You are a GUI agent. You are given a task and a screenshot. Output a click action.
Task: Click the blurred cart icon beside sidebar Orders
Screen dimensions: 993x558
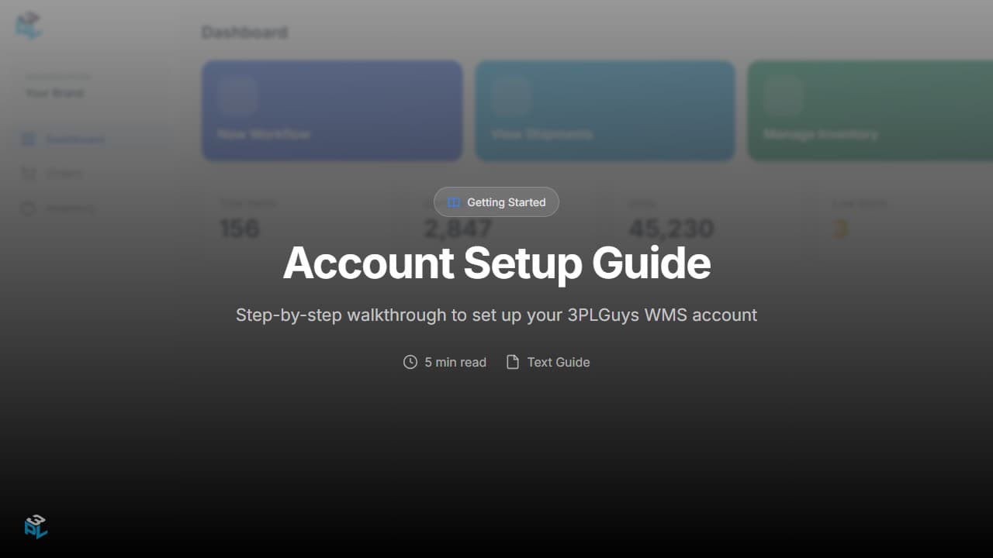click(x=29, y=174)
